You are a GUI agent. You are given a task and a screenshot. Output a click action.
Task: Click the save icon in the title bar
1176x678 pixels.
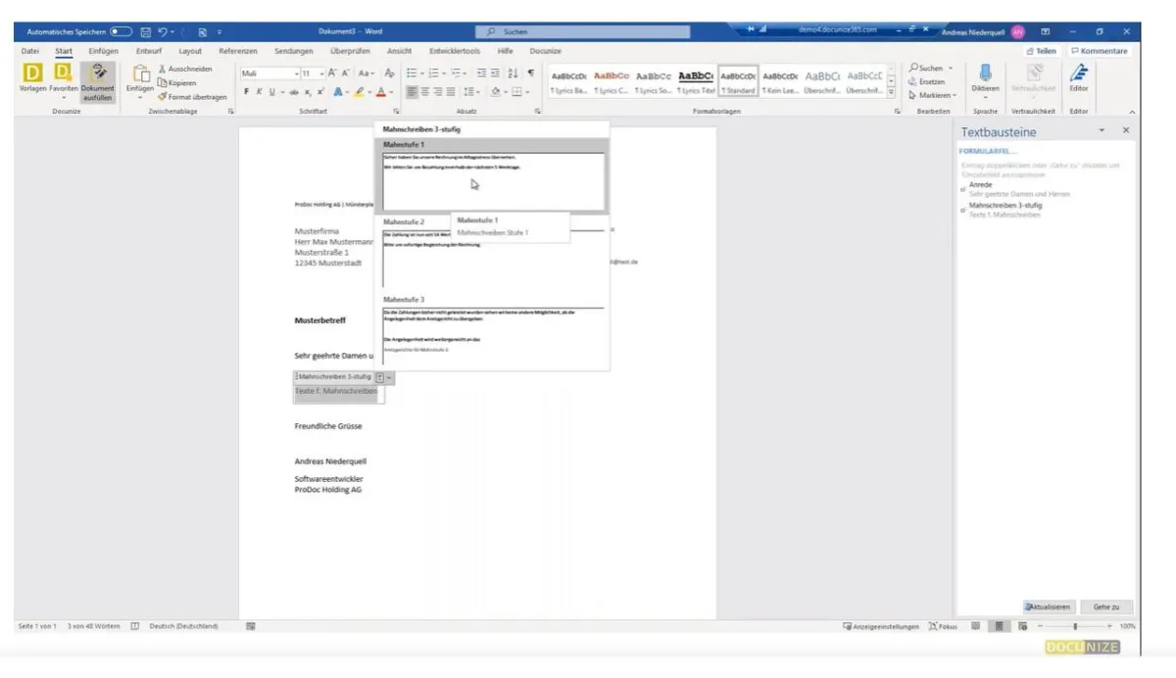click(x=146, y=32)
